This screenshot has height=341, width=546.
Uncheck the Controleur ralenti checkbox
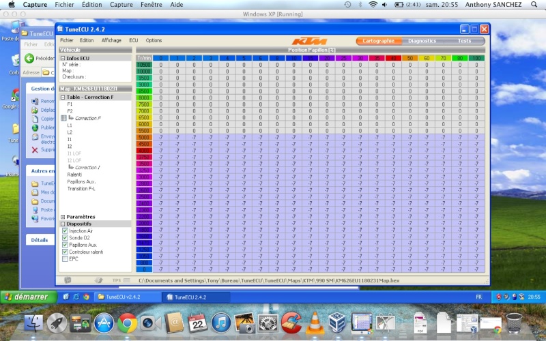(x=65, y=252)
